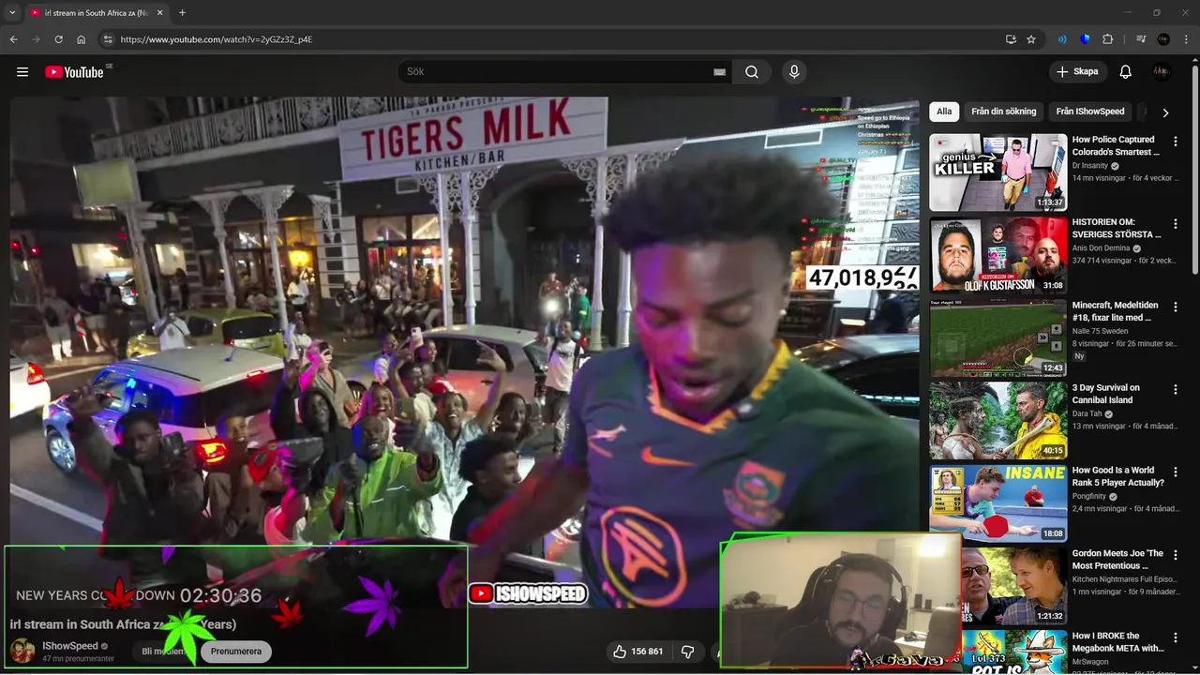Select the Alla filter chip

[944, 112]
